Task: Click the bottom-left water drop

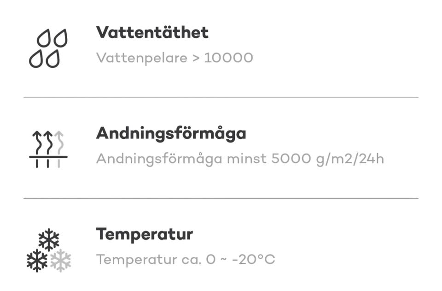Action: 36,59
